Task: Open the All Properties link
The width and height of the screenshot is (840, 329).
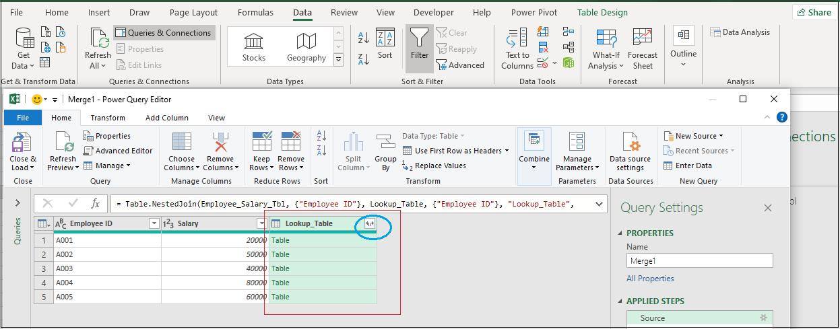Action: (650, 279)
